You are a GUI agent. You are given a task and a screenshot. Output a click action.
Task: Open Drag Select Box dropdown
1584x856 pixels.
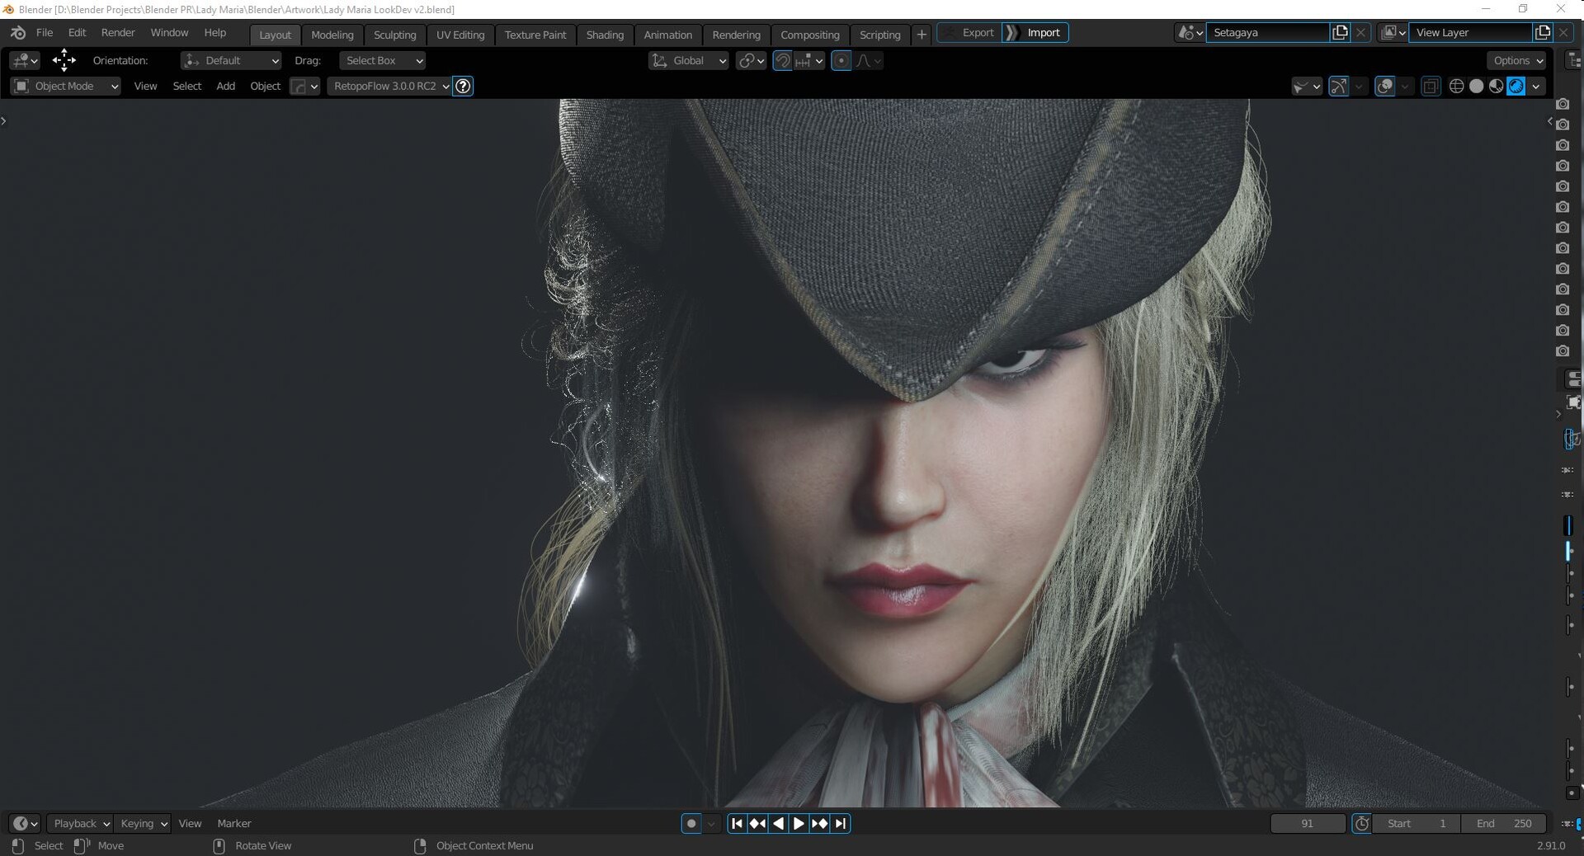(382, 60)
